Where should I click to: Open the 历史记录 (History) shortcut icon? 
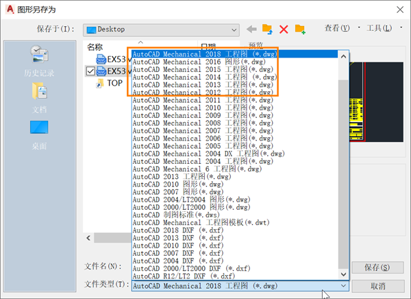pos(39,54)
